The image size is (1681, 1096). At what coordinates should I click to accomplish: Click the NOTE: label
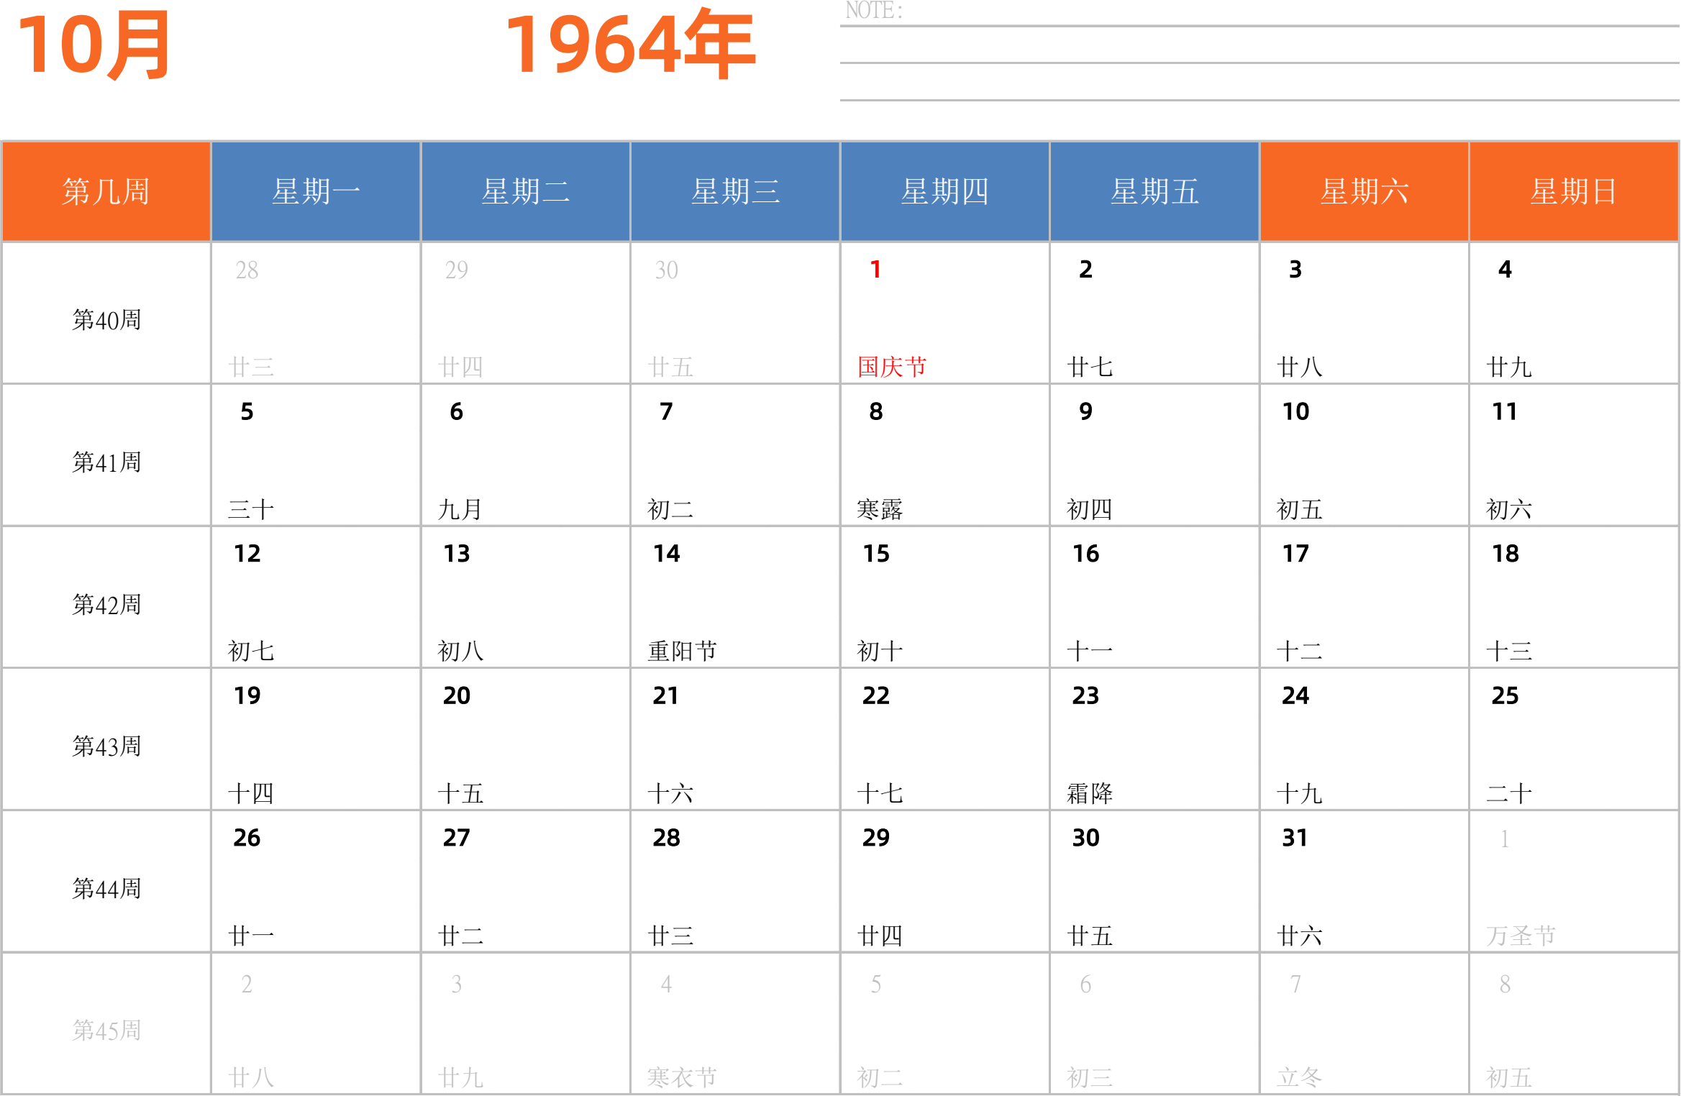[874, 11]
